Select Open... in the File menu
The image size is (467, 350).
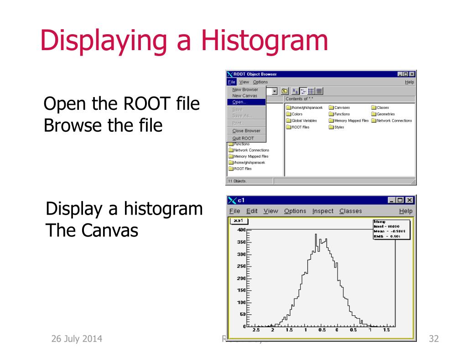point(246,102)
